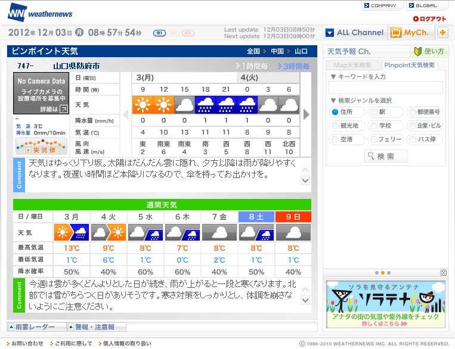455x349 pixels.
Task: Focus the keyword search input field
Action: [x=386, y=87]
